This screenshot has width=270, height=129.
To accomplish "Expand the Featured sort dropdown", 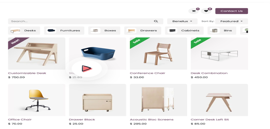I will [232, 21].
